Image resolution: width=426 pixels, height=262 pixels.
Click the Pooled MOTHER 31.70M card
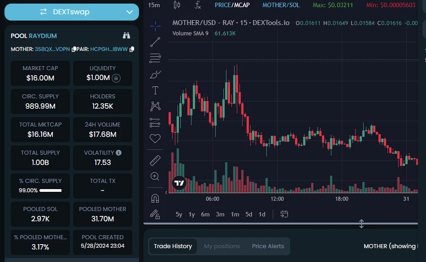point(103,214)
